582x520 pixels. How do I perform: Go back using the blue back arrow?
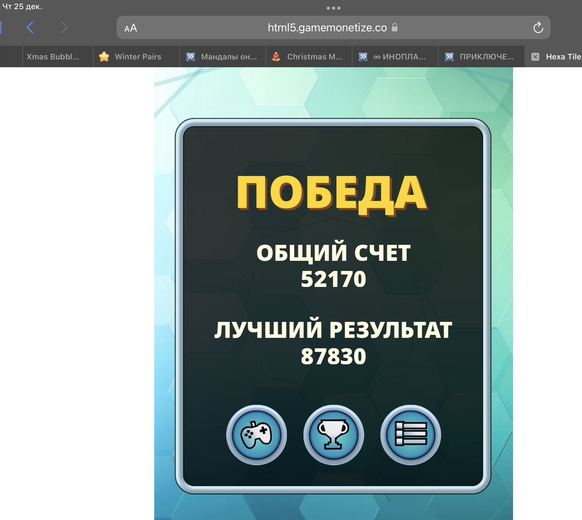point(30,28)
